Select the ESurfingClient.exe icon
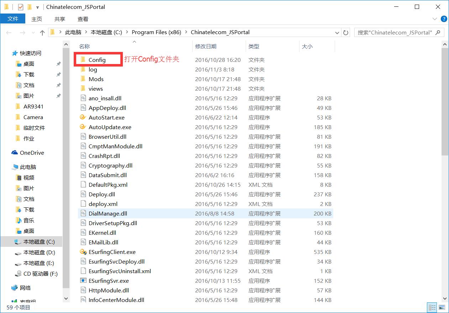This screenshot has width=449, height=313. point(83,252)
